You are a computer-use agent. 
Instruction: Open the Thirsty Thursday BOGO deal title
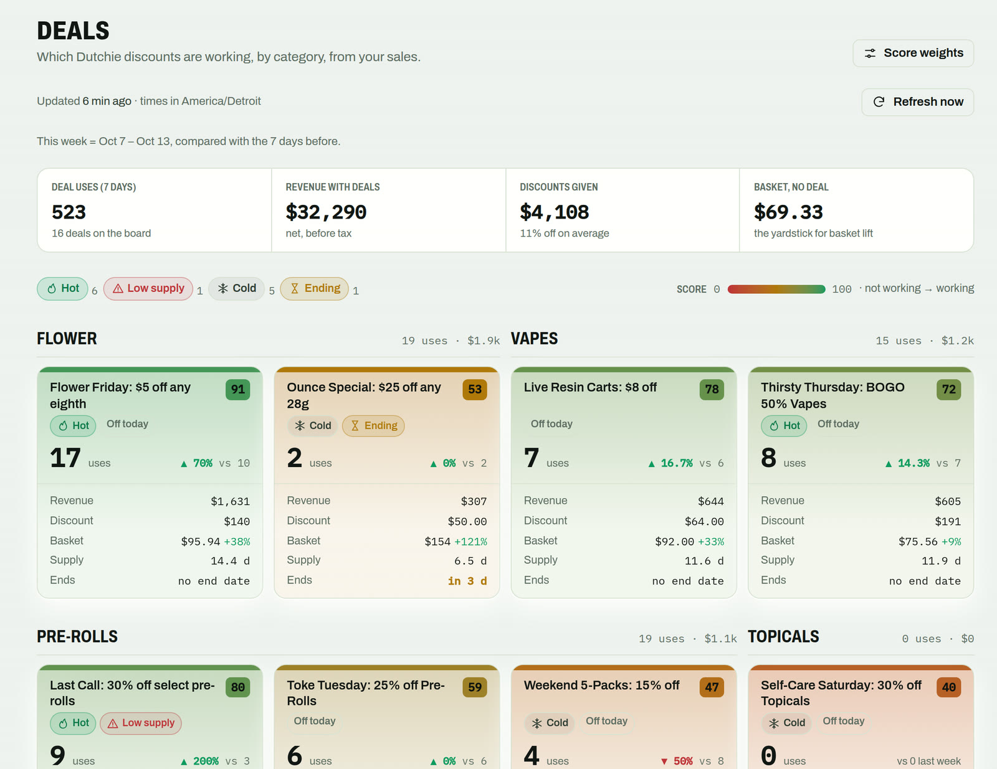(832, 395)
